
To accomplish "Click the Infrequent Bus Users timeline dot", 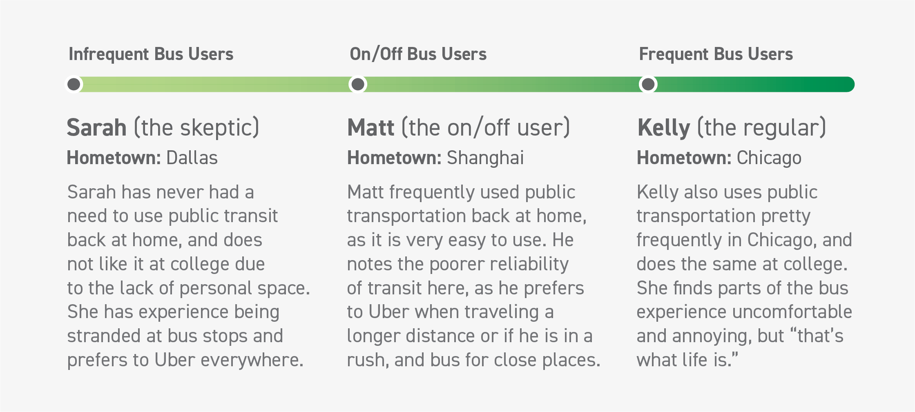I will (74, 85).
